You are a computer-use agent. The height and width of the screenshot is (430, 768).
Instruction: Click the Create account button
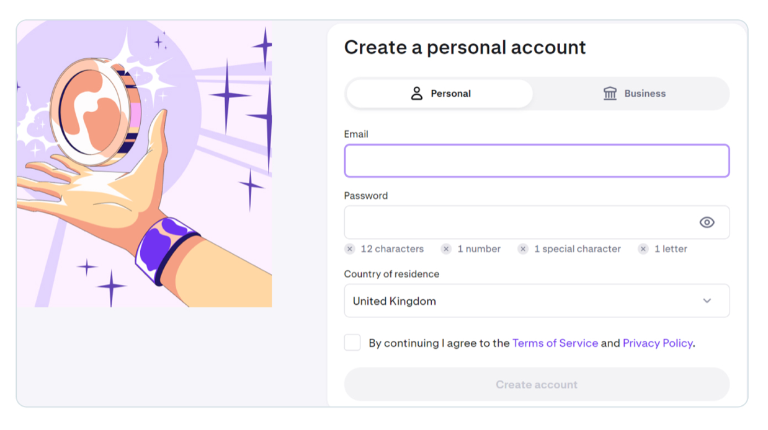tap(537, 385)
